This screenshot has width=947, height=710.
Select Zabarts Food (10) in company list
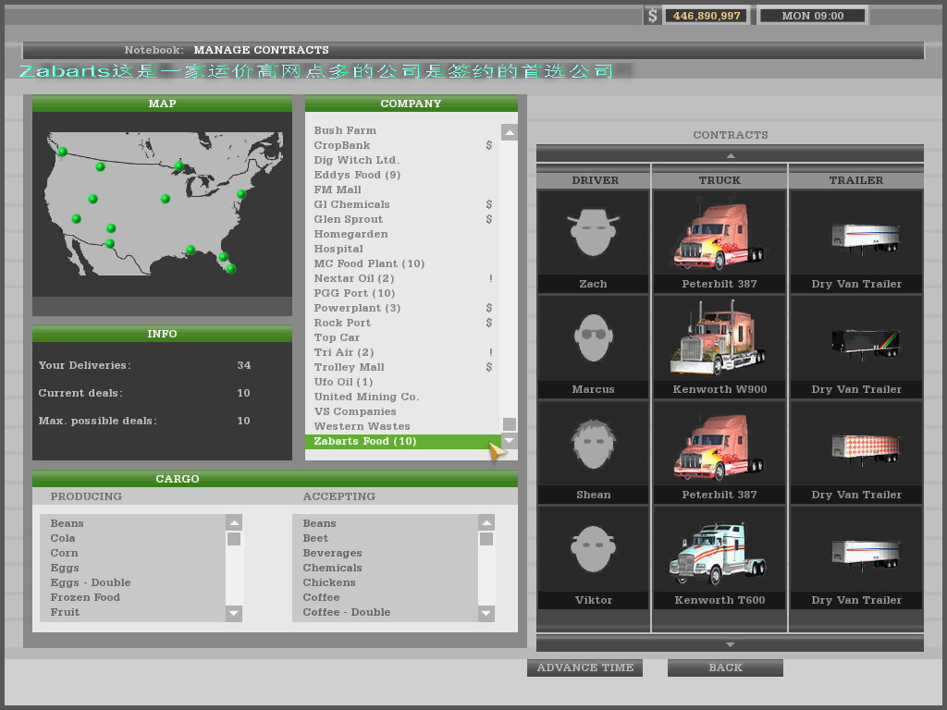365,442
